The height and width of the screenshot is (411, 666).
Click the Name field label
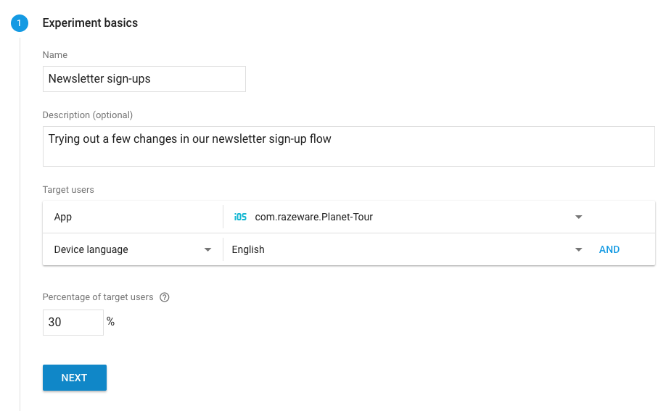pos(55,55)
